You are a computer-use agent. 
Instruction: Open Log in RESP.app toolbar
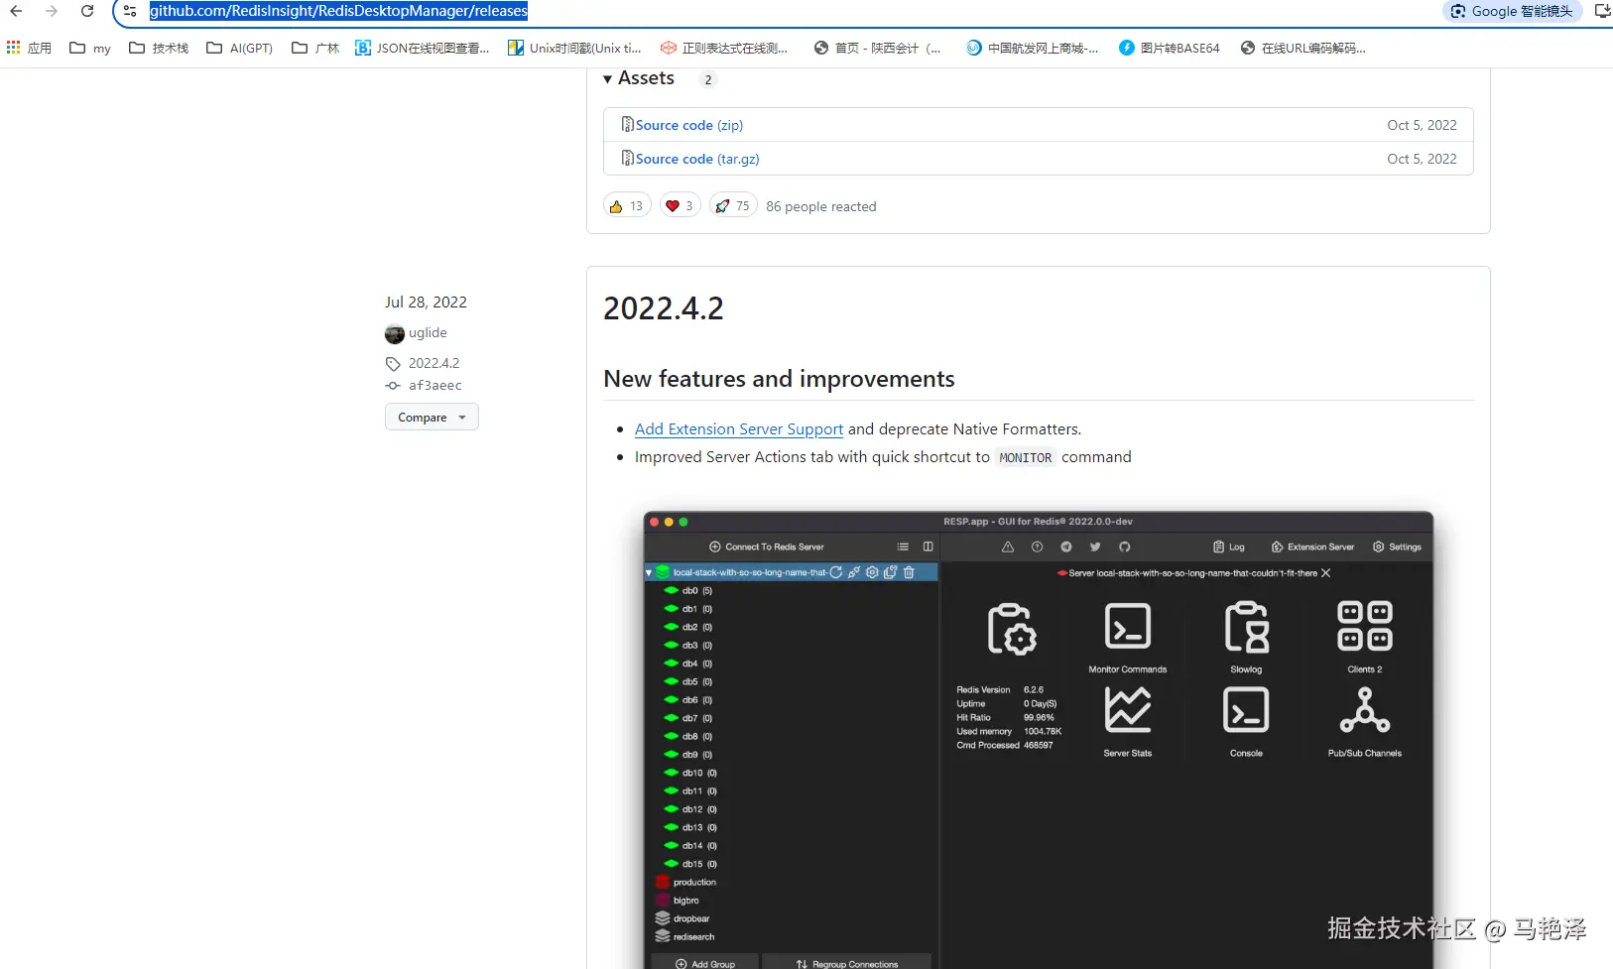(1228, 546)
